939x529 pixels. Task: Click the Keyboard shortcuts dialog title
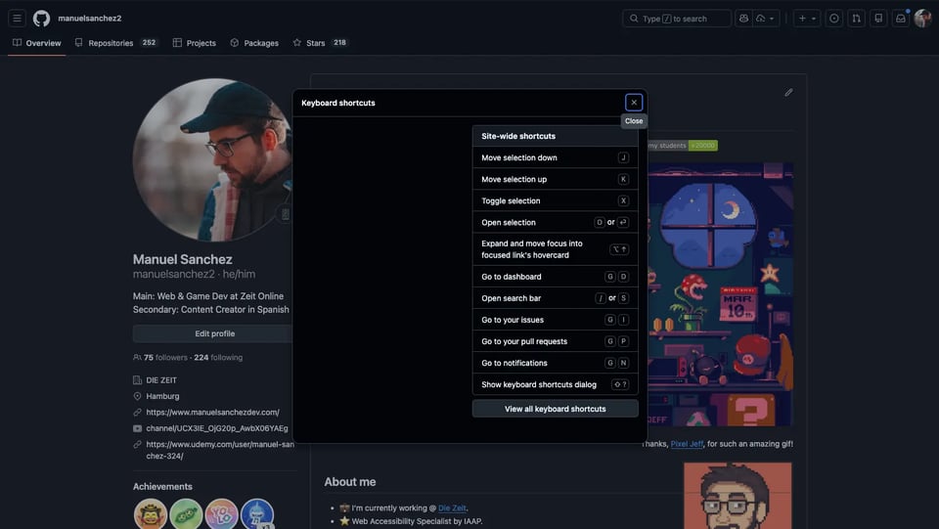tap(337, 103)
